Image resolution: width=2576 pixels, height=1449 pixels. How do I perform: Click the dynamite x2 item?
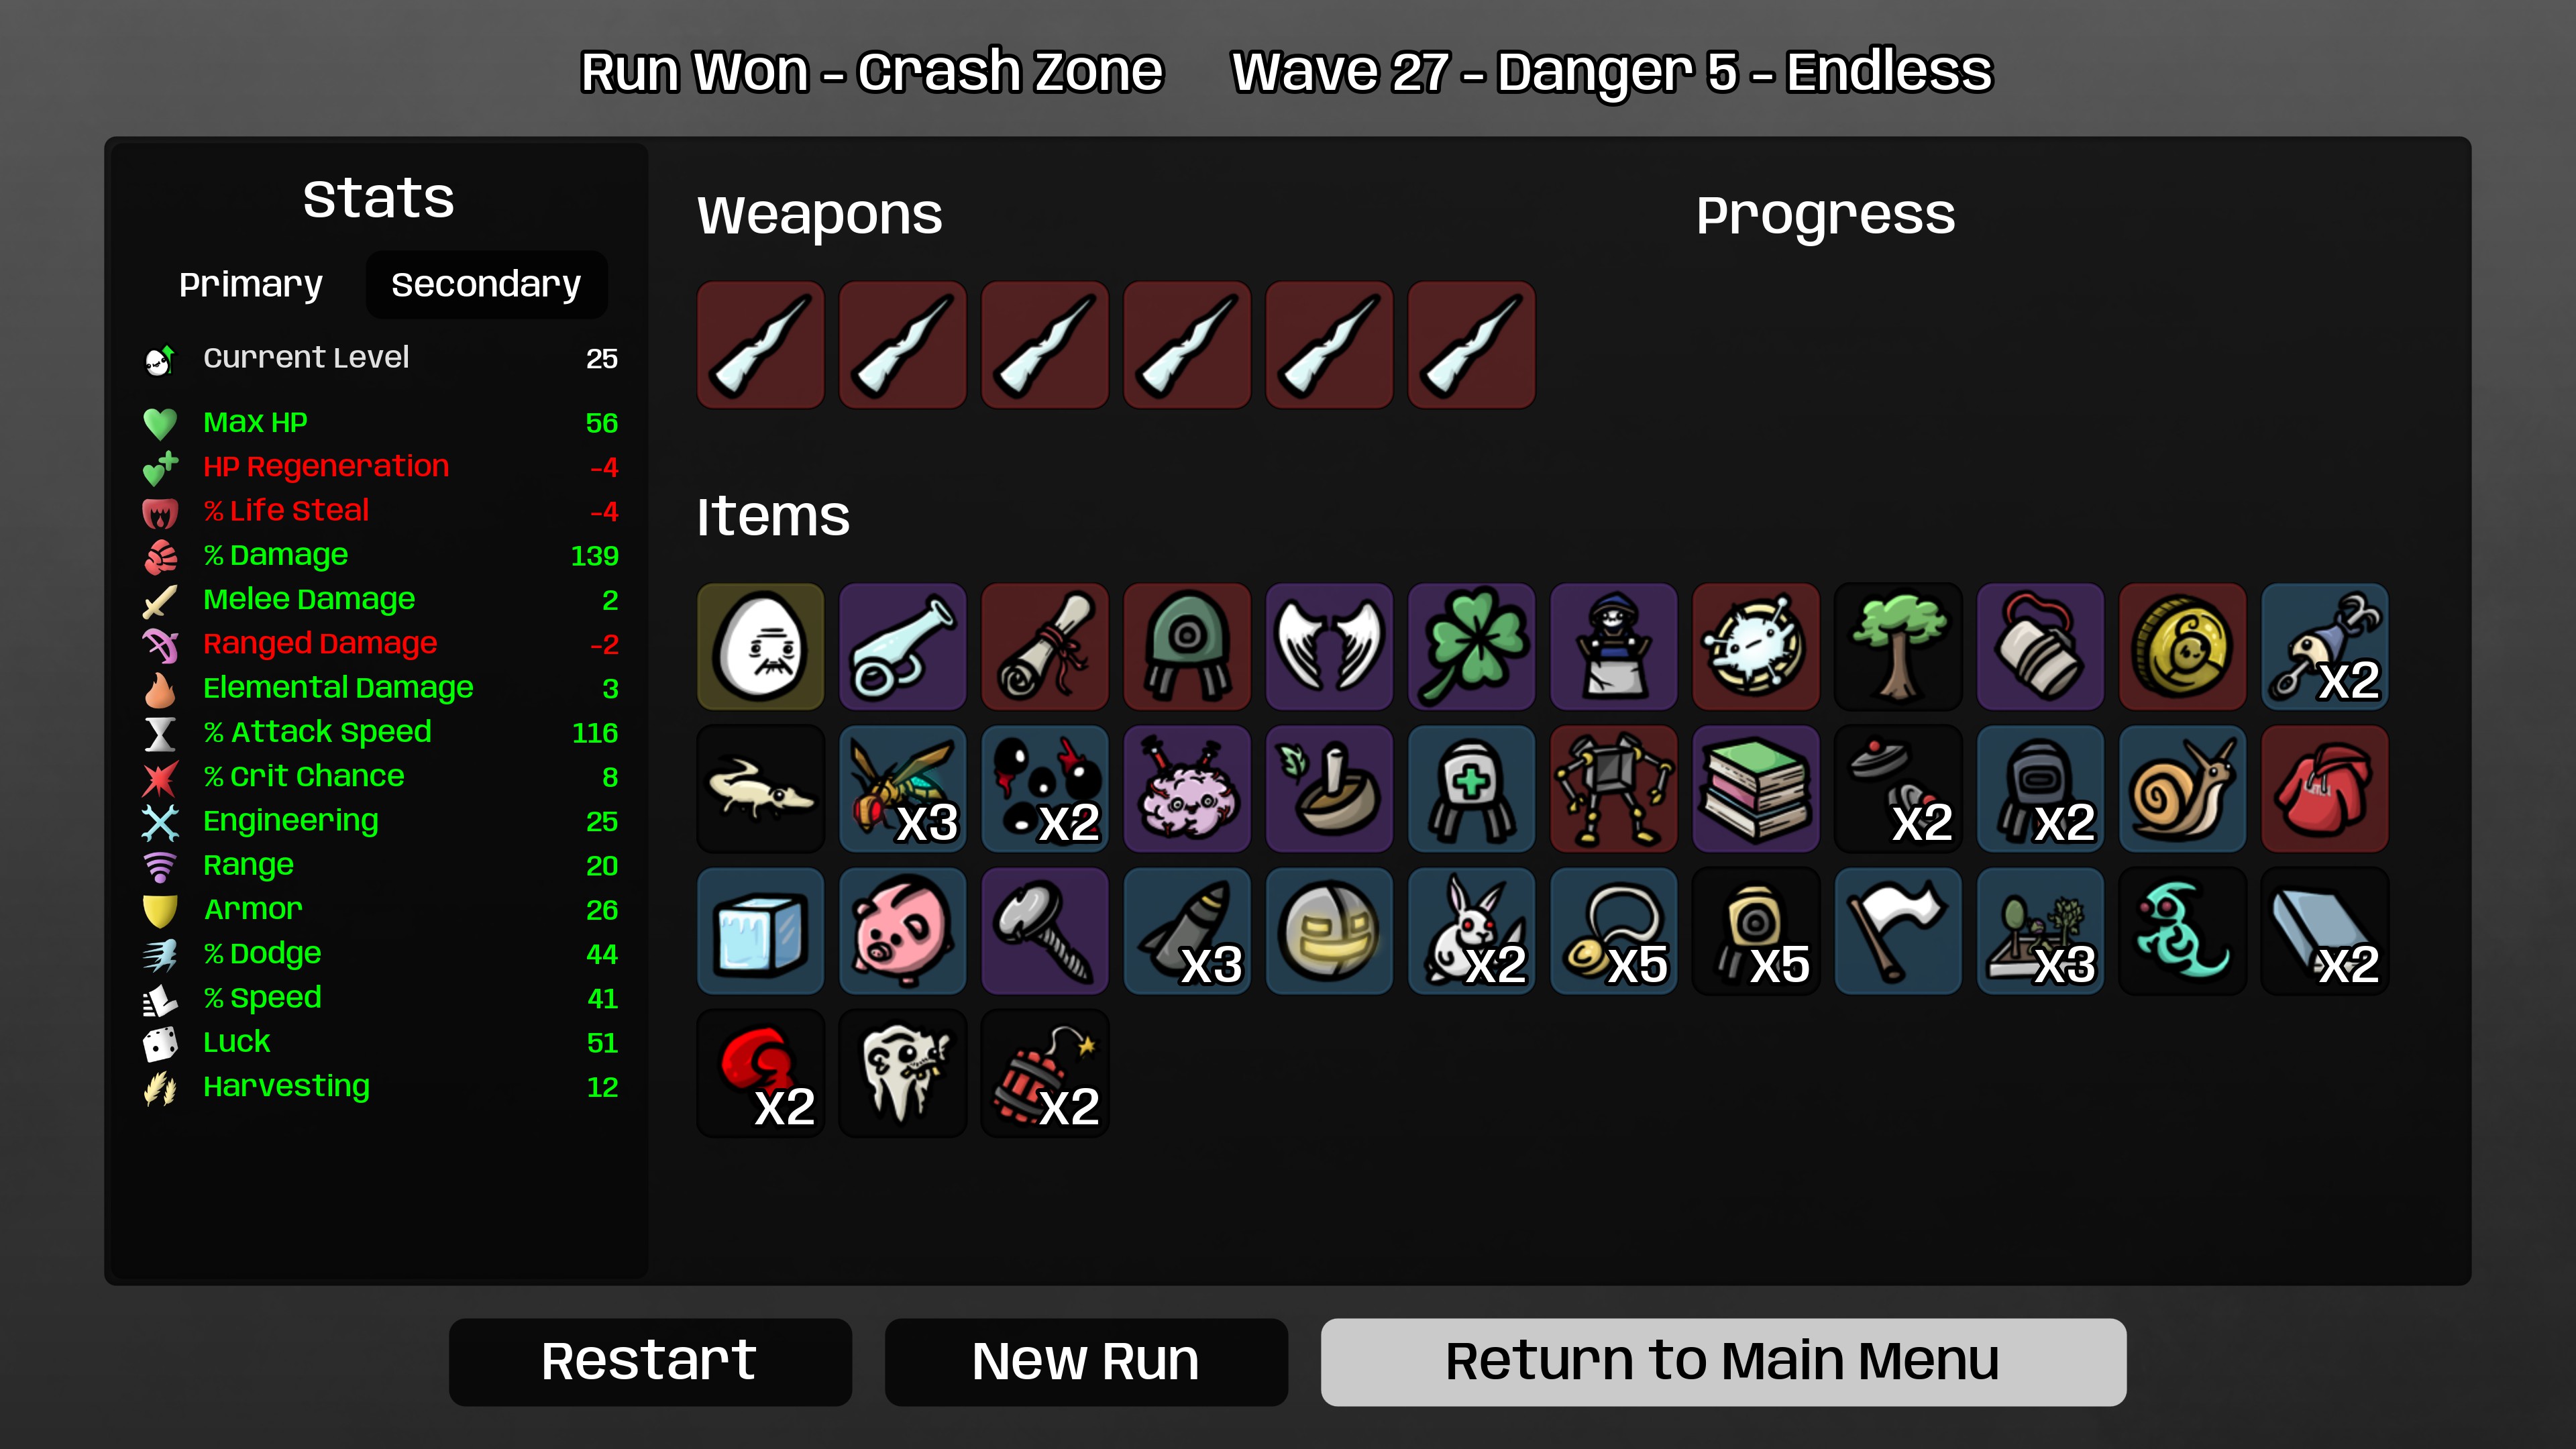coord(1045,1073)
